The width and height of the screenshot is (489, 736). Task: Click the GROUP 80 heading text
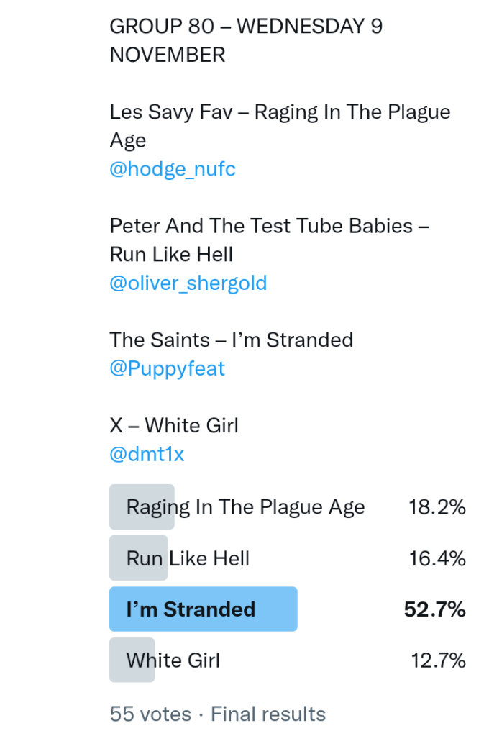click(162, 27)
